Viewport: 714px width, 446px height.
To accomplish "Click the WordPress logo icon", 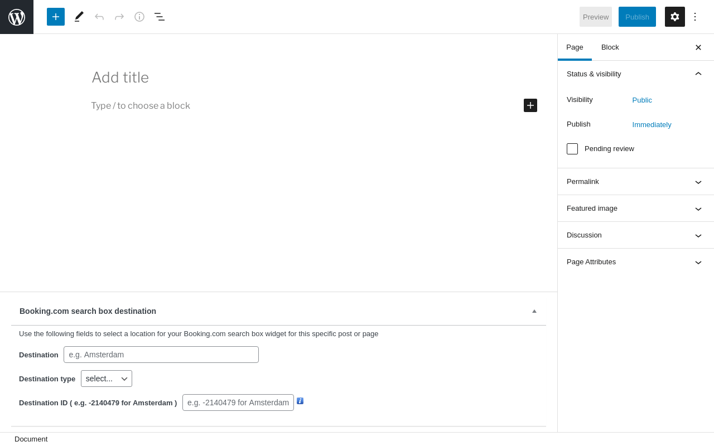I will coord(17,17).
